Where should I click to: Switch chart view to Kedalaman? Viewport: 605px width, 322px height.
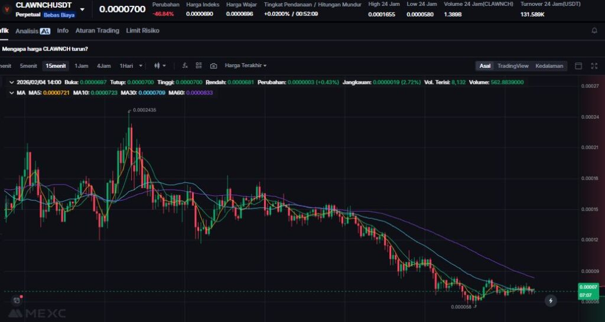coord(549,65)
